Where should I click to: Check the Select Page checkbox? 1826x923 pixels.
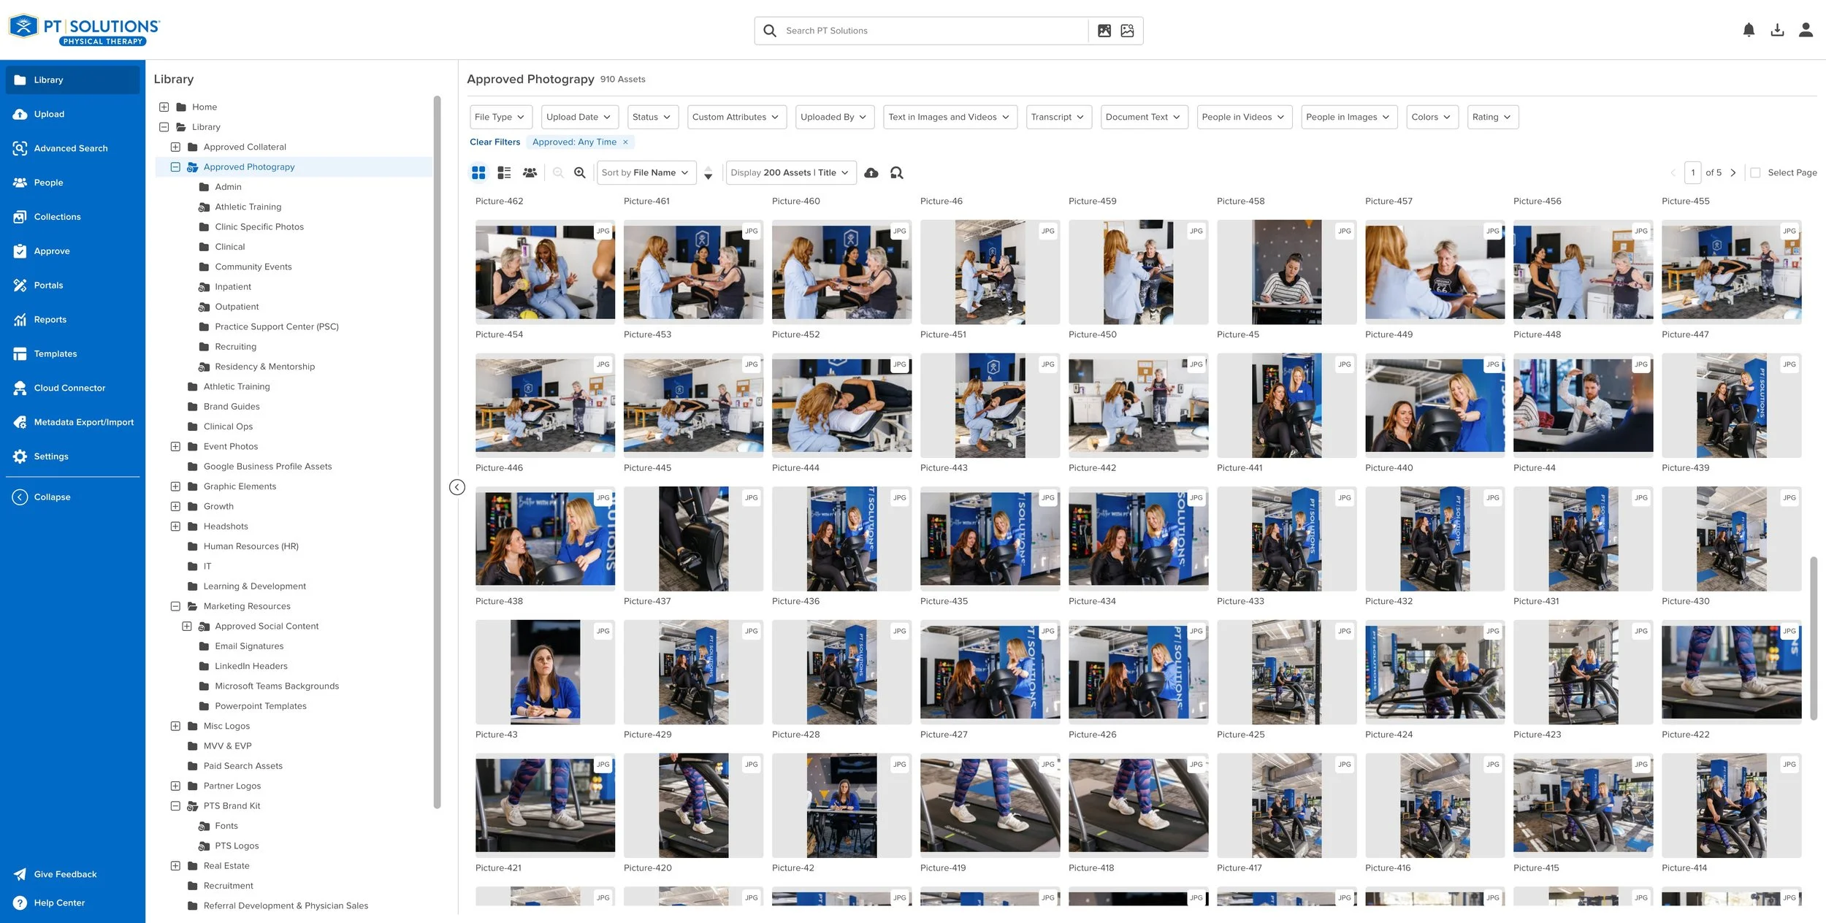pyautogui.click(x=1755, y=173)
